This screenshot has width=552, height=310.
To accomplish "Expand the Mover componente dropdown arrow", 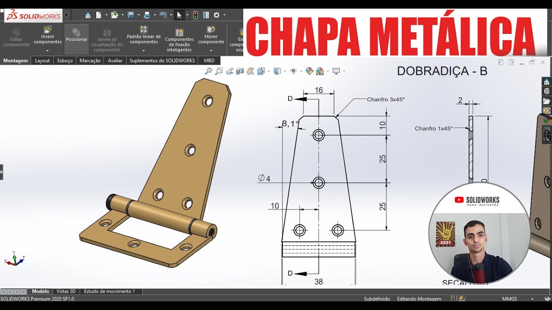I will [x=211, y=51].
